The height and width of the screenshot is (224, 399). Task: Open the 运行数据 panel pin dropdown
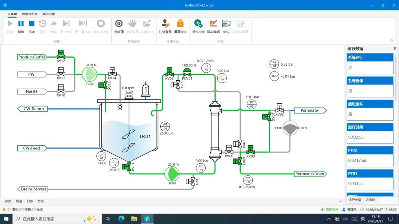(395, 48)
